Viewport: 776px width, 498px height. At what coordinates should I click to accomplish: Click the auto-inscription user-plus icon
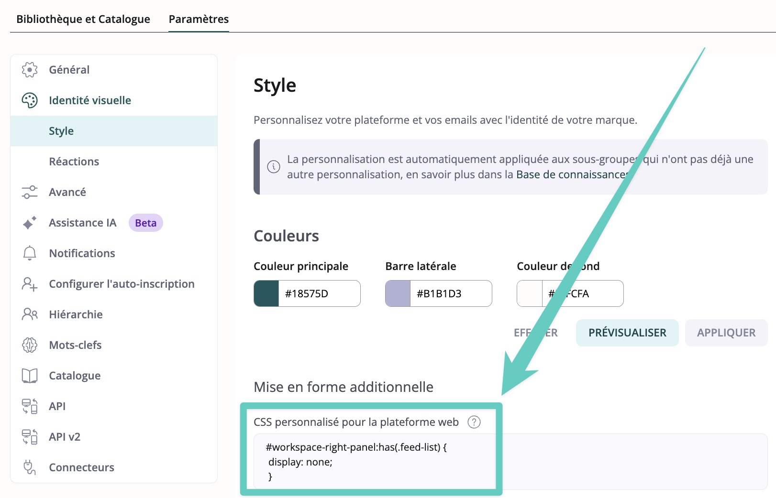point(30,284)
